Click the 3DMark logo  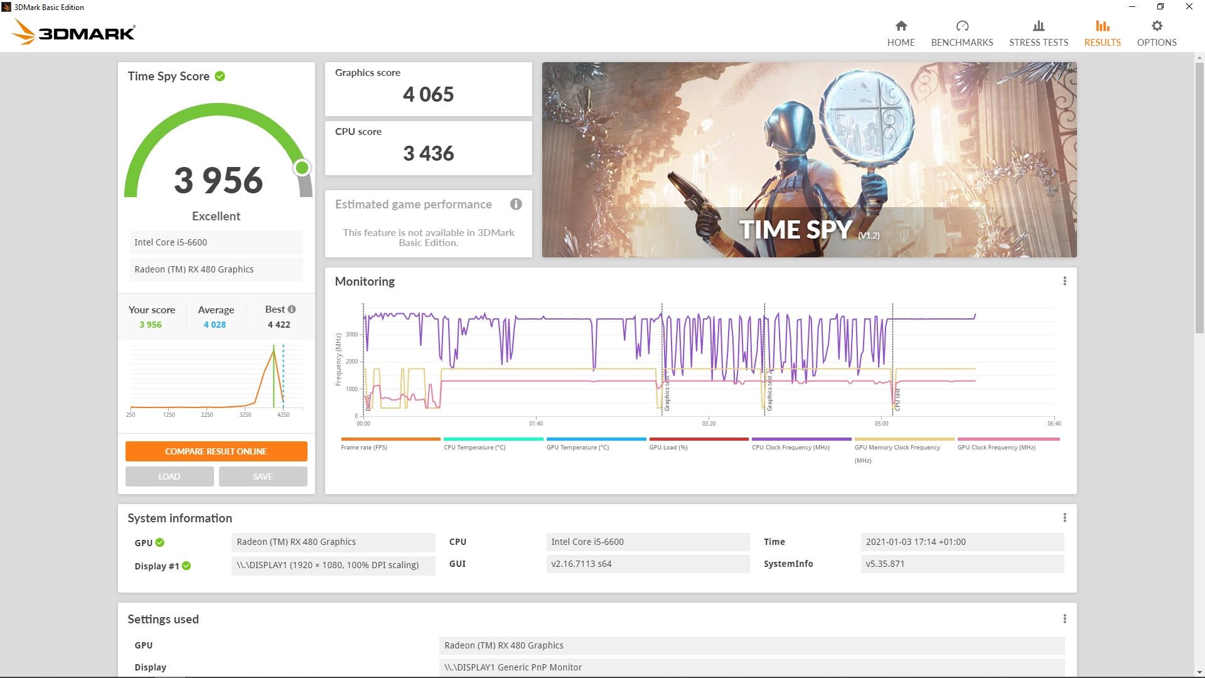[73, 32]
